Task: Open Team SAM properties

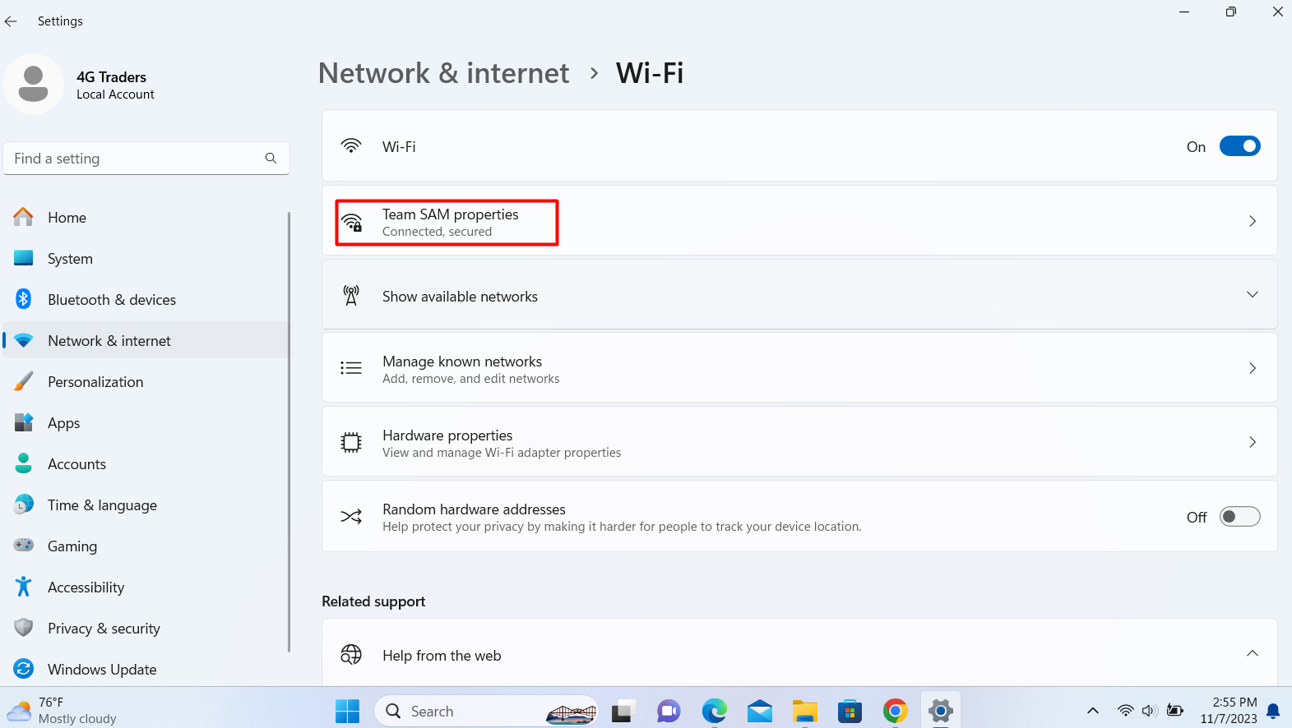Action: point(799,221)
